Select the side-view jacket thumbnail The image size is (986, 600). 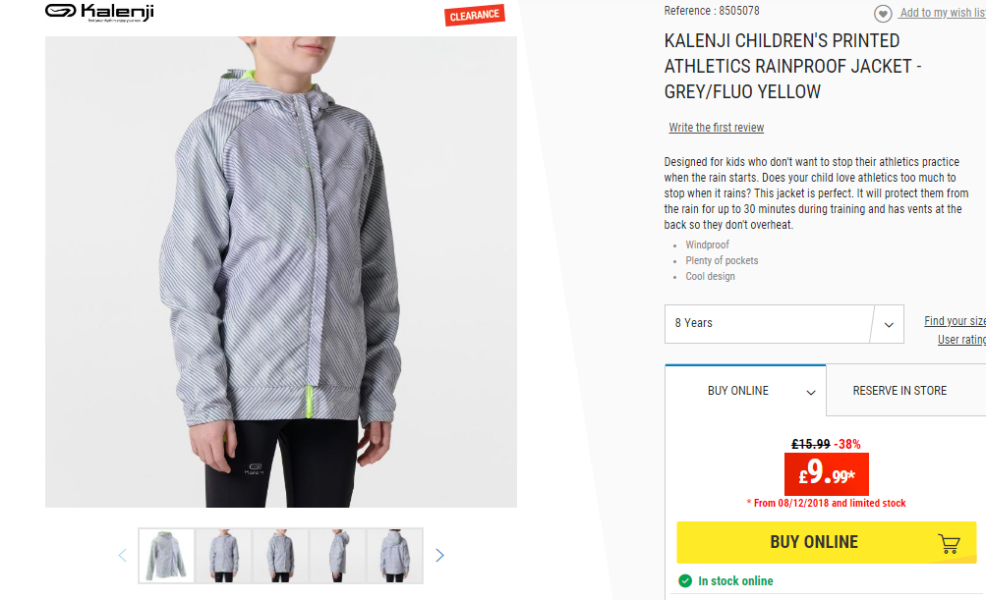(338, 556)
